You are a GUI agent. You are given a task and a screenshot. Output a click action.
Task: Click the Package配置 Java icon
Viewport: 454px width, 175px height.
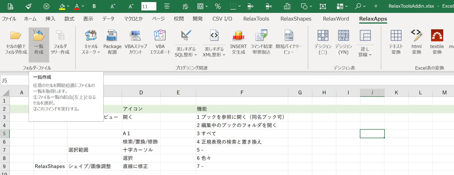(112, 36)
